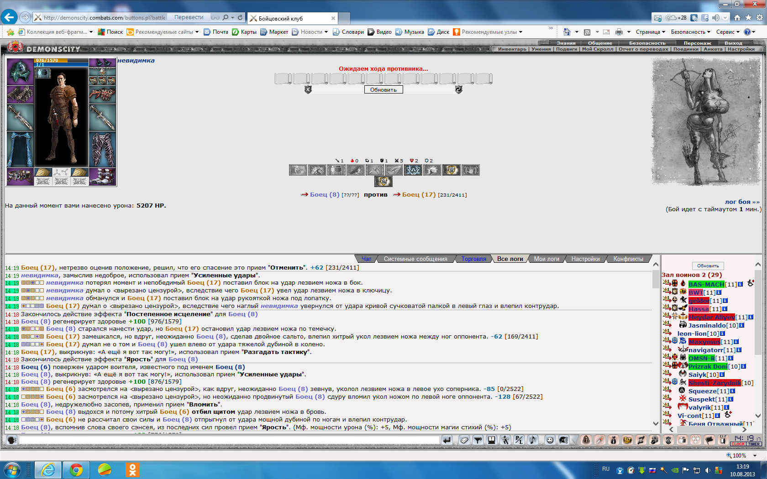Switch to the Системные сообщения tab

pos(415,259)
